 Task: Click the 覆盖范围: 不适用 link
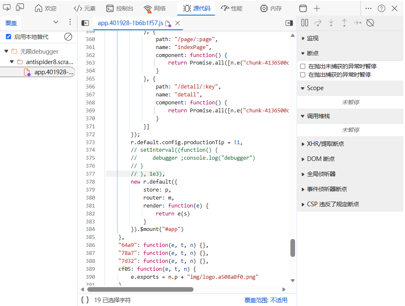266,300
